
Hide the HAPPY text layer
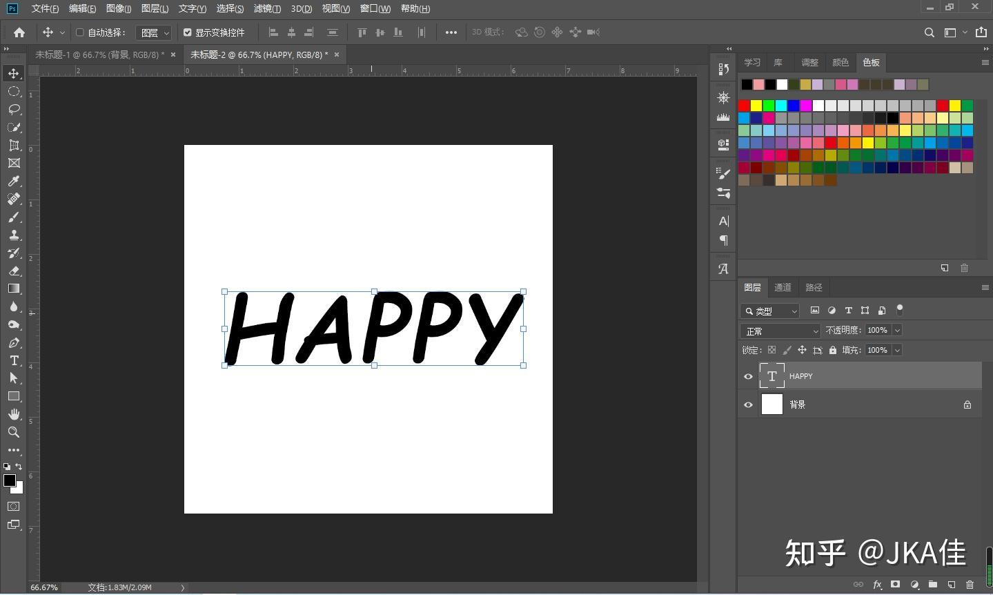coord(748,376)
